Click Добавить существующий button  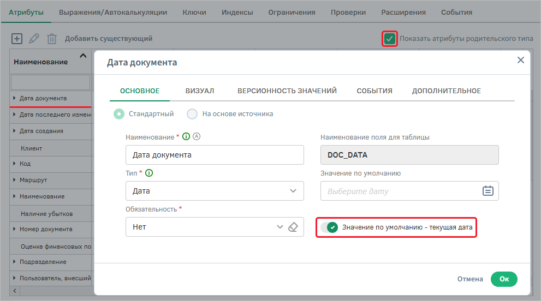(109, 39)
